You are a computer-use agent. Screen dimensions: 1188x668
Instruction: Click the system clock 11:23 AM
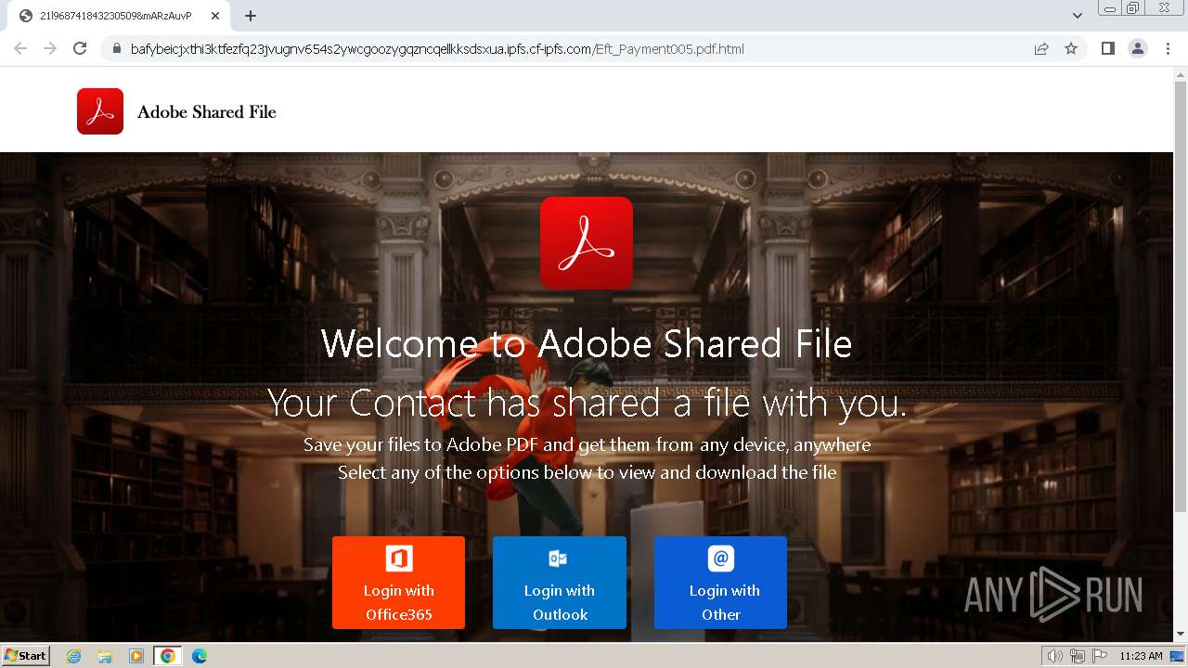[x=1141, y=656]
